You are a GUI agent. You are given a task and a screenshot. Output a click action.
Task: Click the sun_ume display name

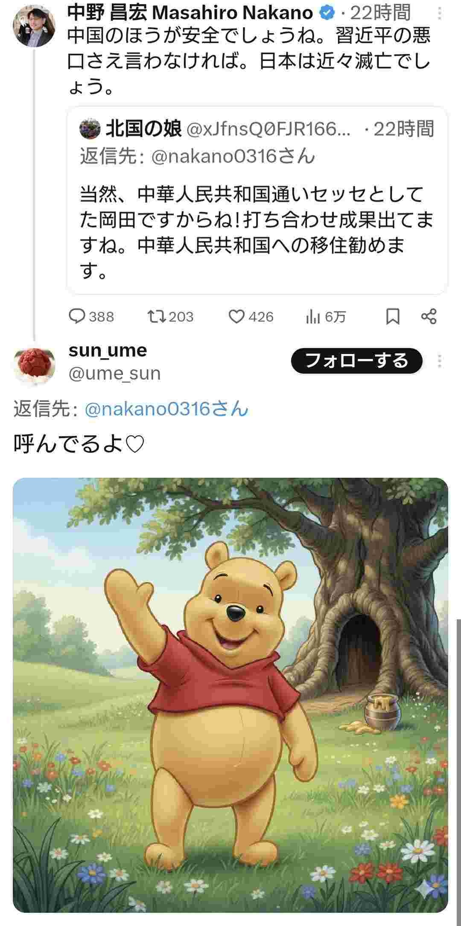tap(108, 351)
